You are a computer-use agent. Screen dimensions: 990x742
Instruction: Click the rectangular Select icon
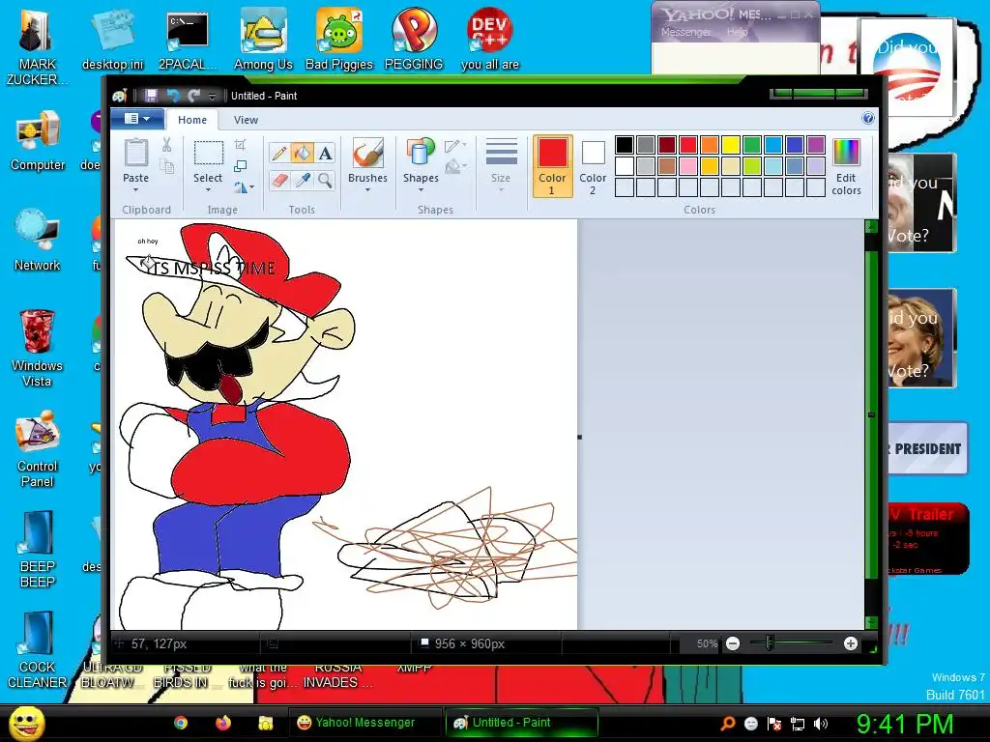209,154
